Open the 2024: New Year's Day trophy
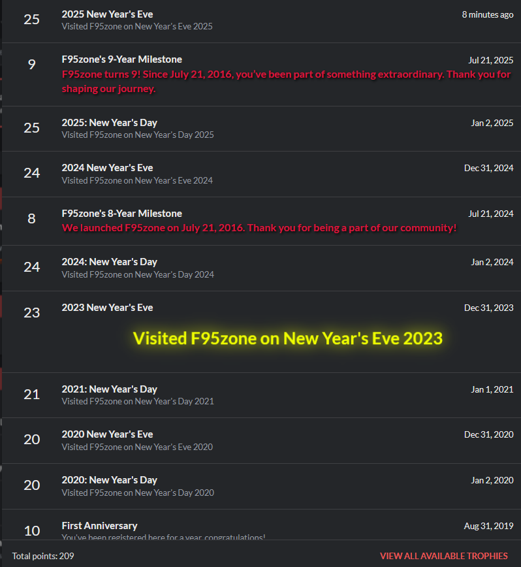The image size is (521, 567). 109,262
